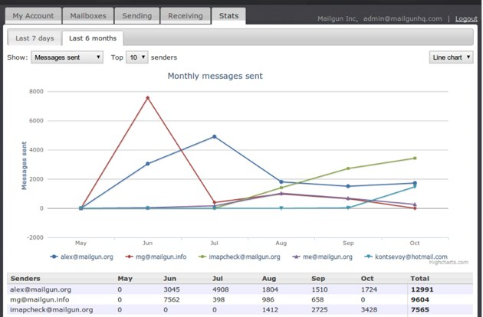
Task: Toggle me@mailgun.org legend marker
Action: [296, 257]
